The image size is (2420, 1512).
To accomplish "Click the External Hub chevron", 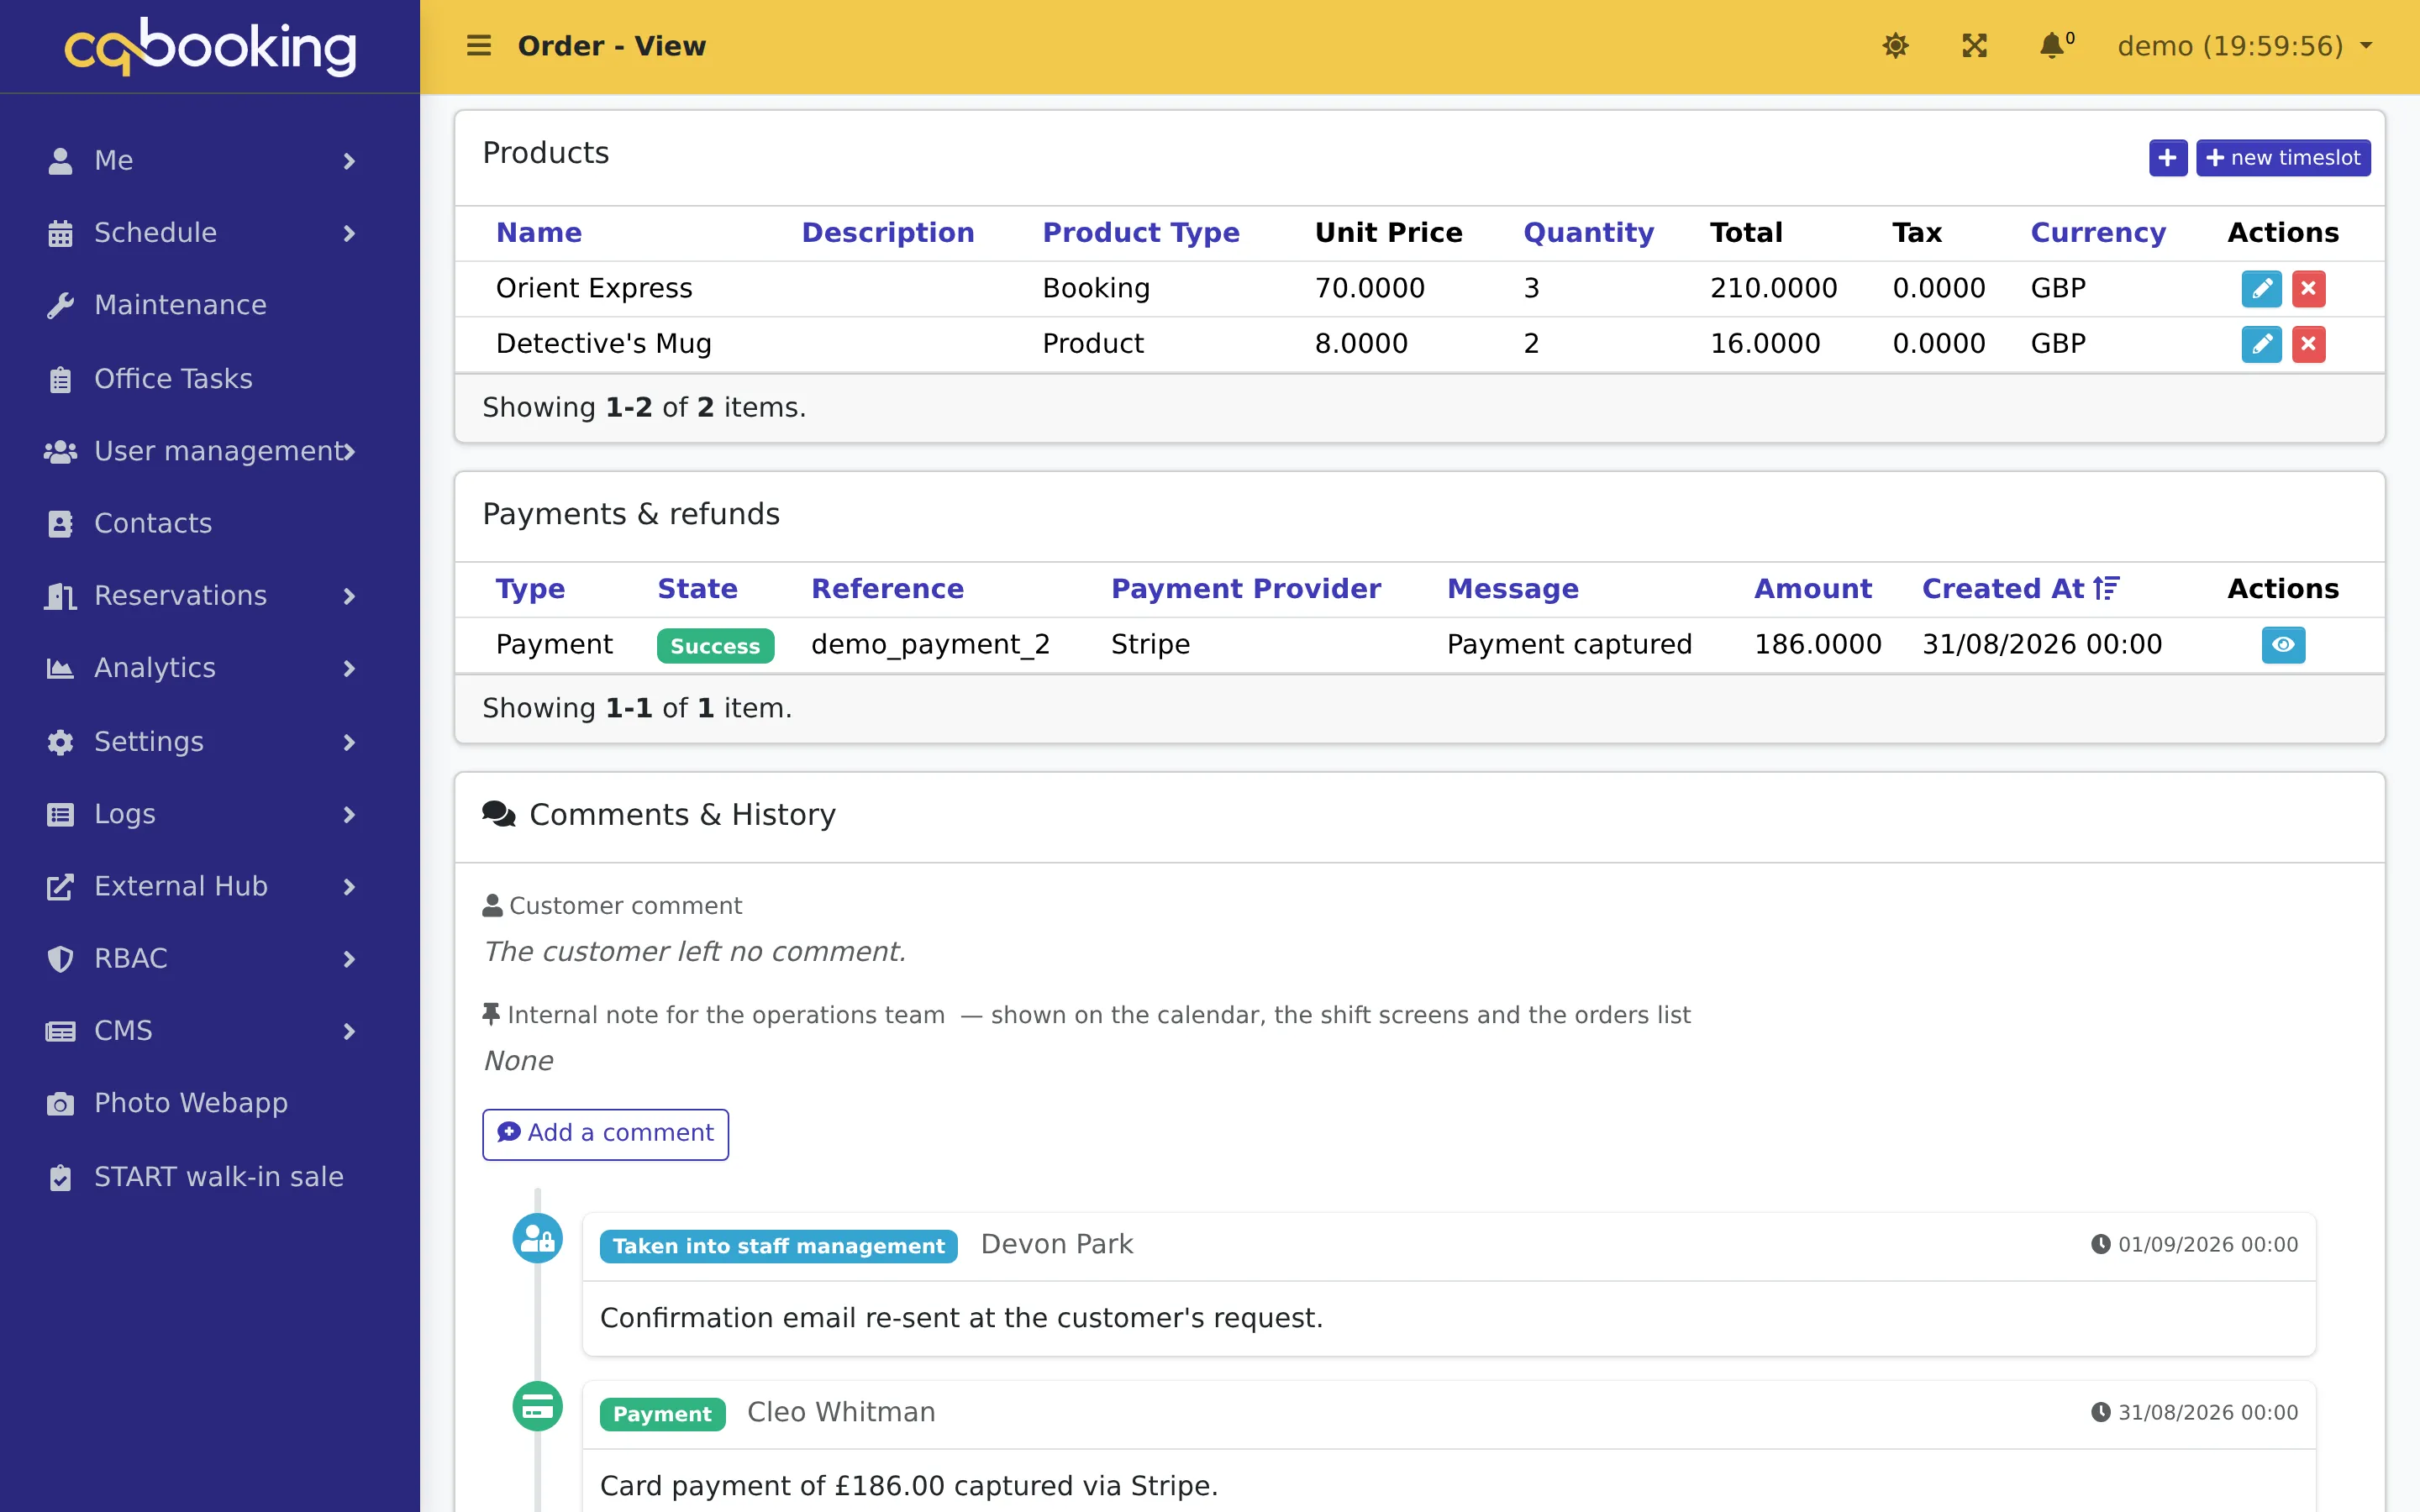I will [349, 887].
